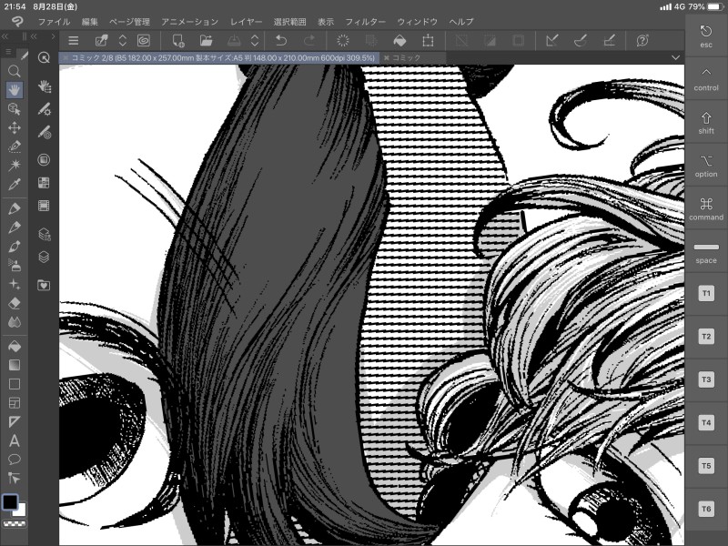Select the Figure rectangle tool
Screen dimensions: 728x546
coord(15,384)
